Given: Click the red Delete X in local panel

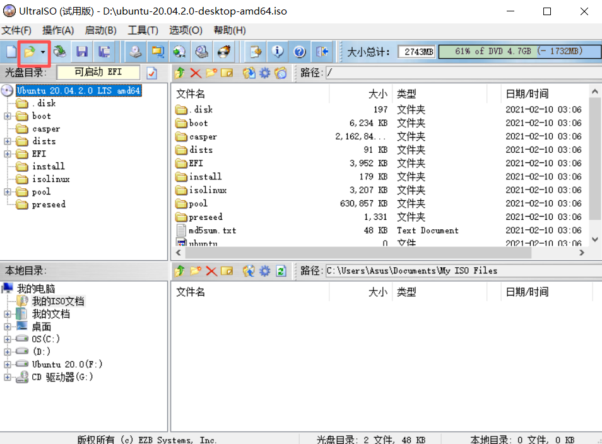Looking at the screenshot, I should point(211,271).
